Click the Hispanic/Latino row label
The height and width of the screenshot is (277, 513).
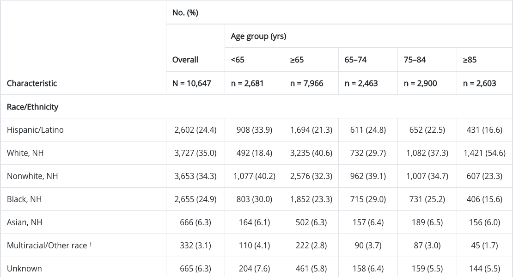(x=35, y=130)
